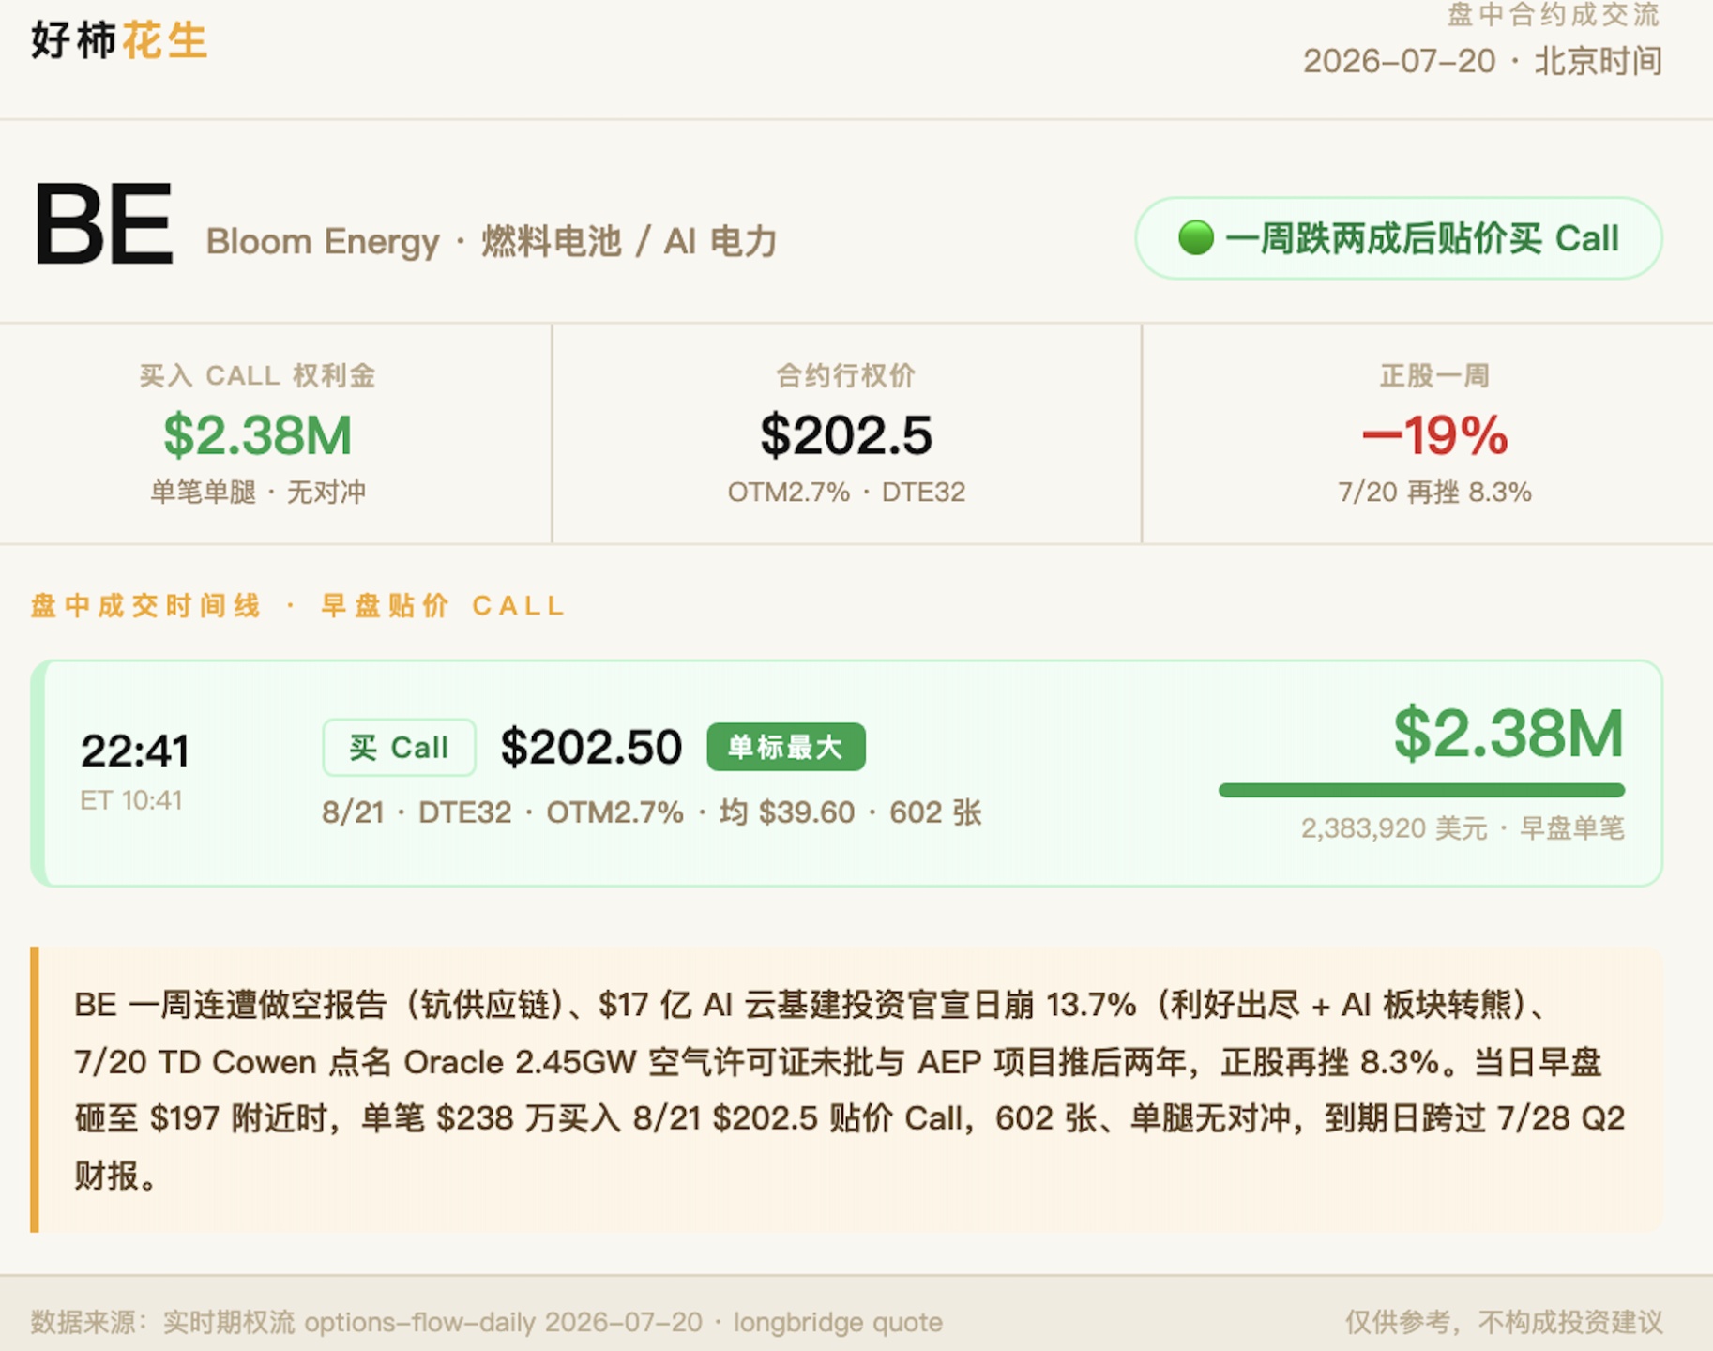Click the green premium progress bar
This screenshot has height=1351, width=1713.
pyautogui.click(x=1421, y=791)
